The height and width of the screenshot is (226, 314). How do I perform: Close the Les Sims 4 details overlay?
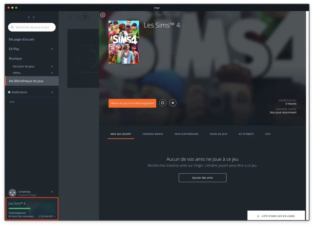103,15
